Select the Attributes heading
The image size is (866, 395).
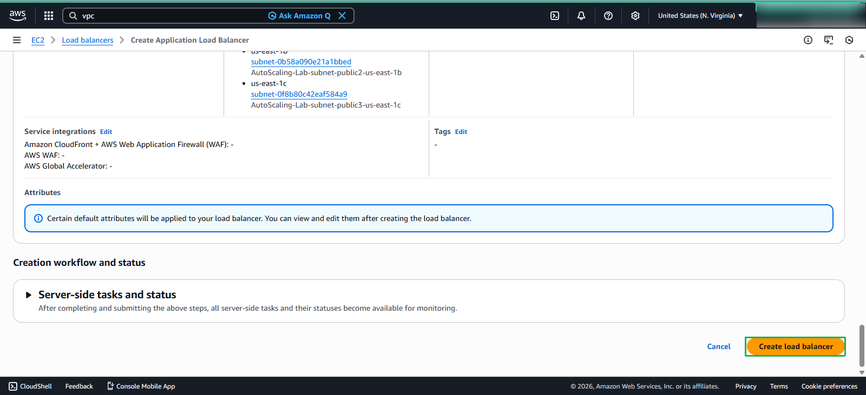tap(42, 192)
